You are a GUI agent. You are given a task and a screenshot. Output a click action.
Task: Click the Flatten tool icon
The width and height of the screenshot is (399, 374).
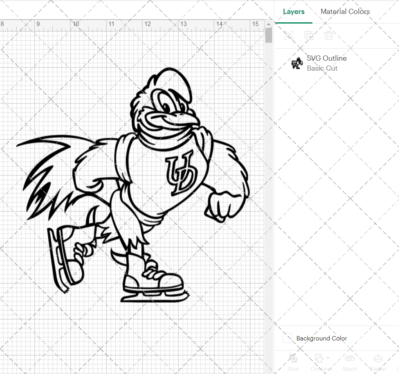pos(378,358)
